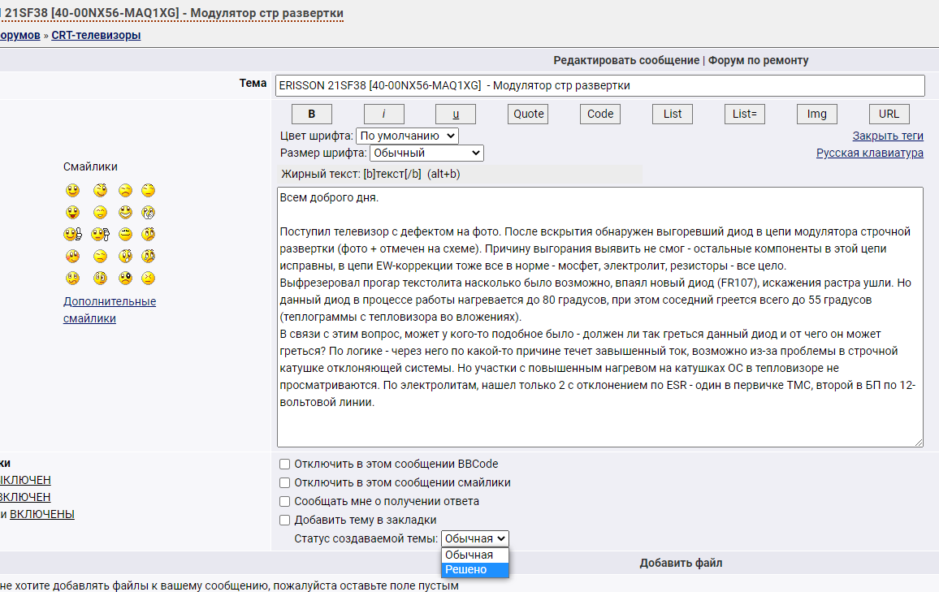Click the 'Тема' subject input field
Image resolution: width=939 pixels, height=592 pixels.
pos(599,85)
